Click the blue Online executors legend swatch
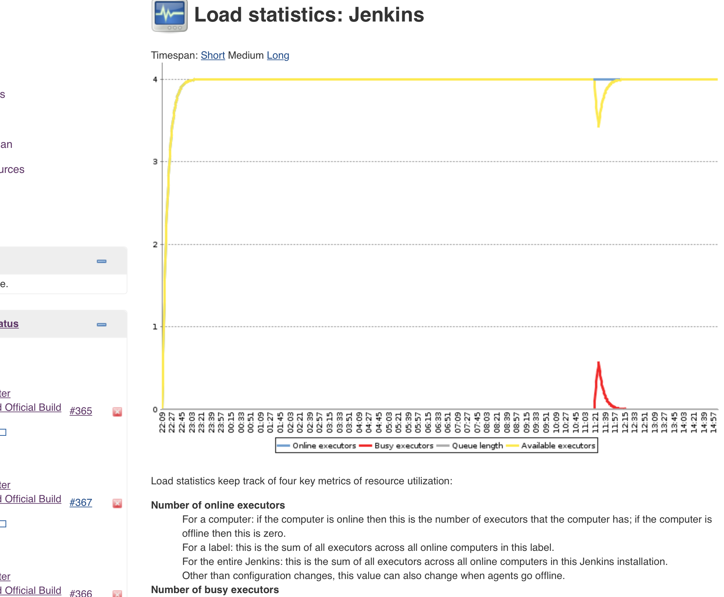Image resolution: width=724 pixels, height=597 pixels. (x=283, y=446)
